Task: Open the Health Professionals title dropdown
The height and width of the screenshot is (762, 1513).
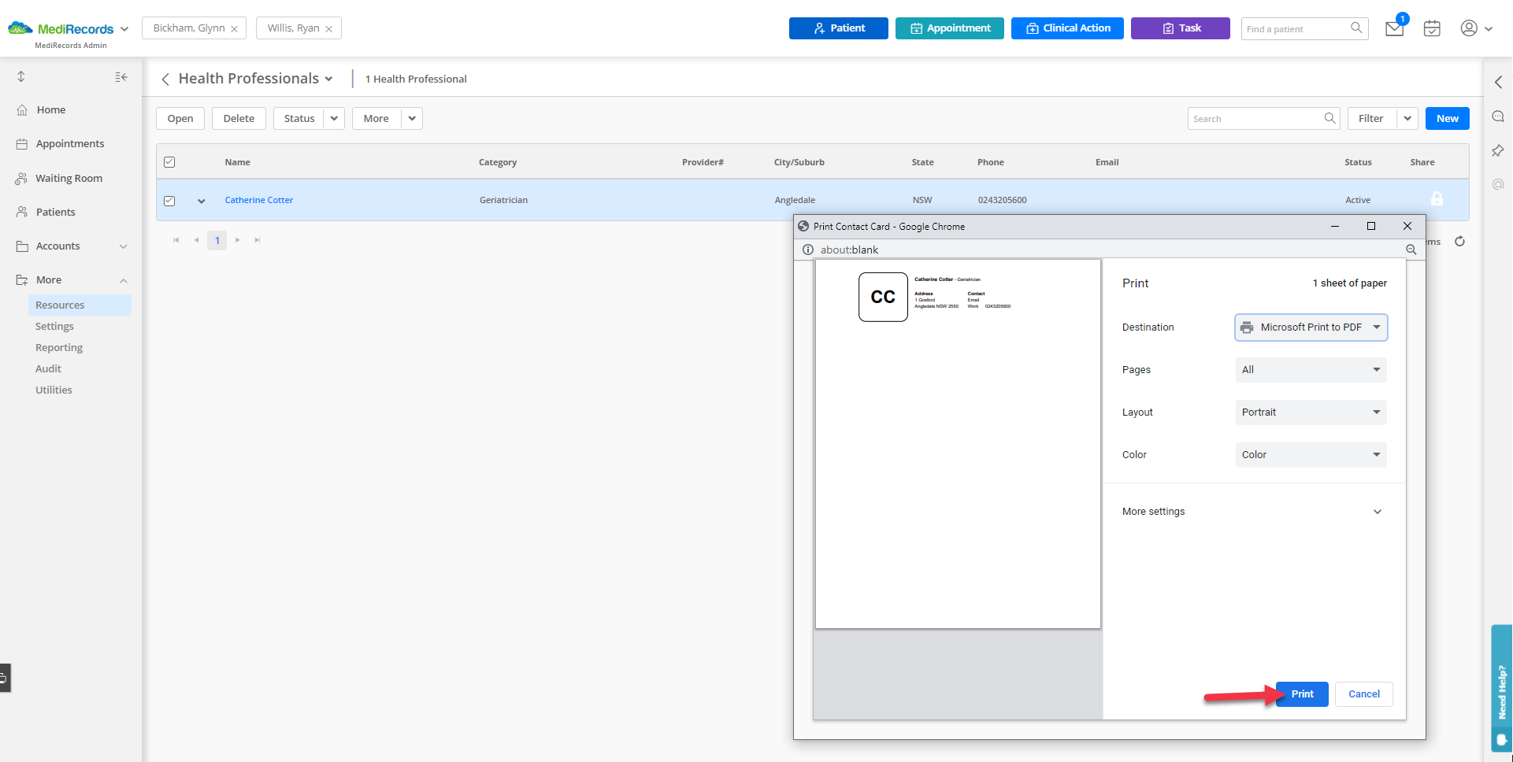Action: pyautogui.click(x=328, y=79)
